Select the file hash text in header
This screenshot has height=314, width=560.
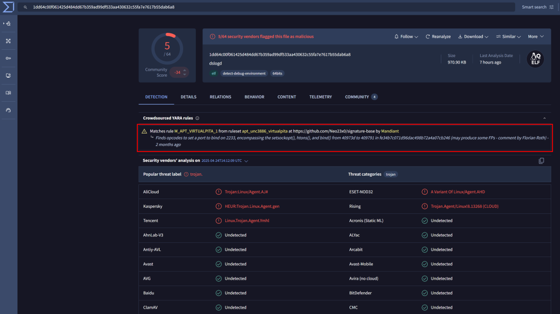coord(279,55)
